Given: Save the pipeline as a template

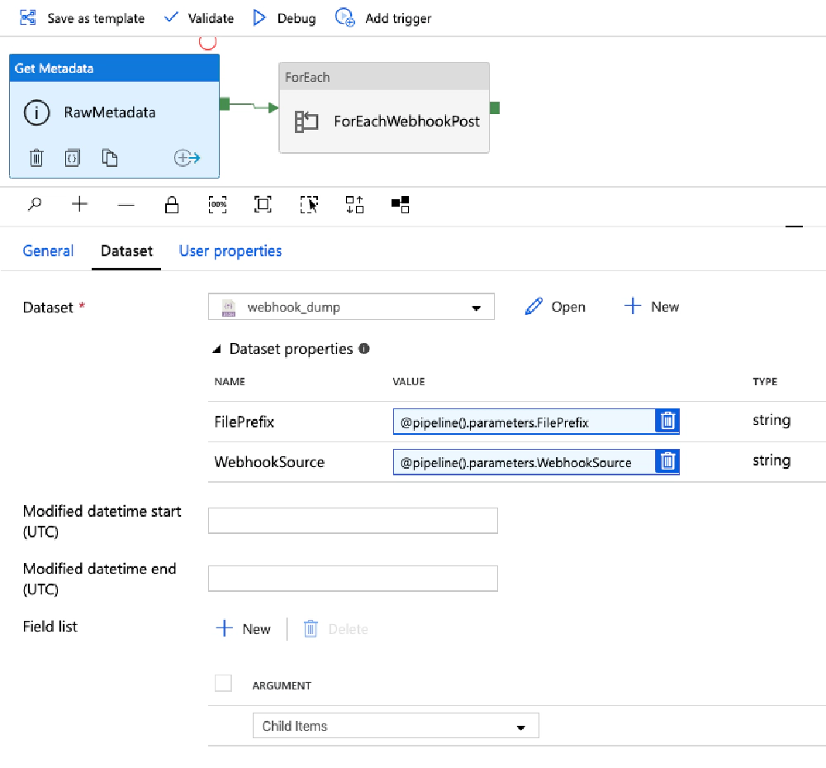Looking at the screenshot, I should pos(82,17).
